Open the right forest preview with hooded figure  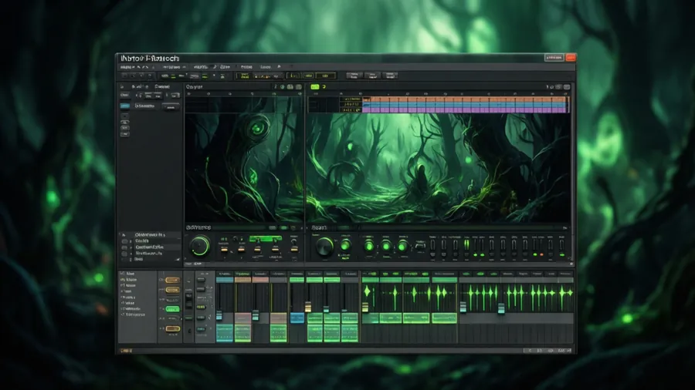click(438, 168)
